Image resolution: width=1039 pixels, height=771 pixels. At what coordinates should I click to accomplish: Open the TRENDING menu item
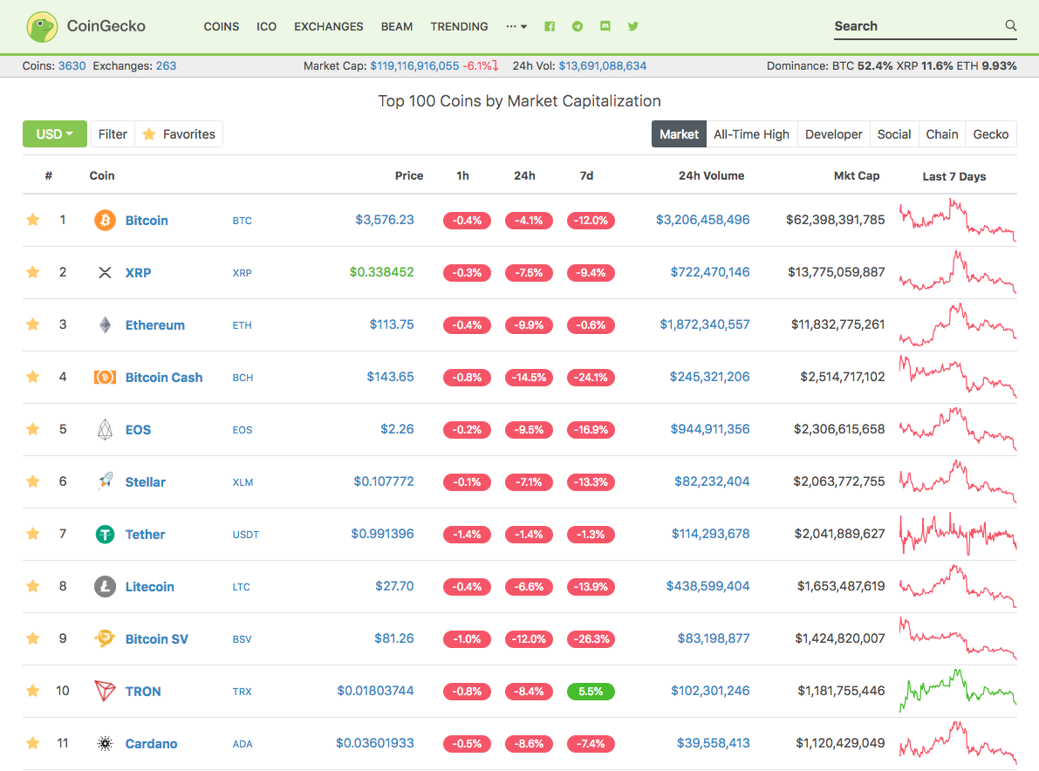459,26
